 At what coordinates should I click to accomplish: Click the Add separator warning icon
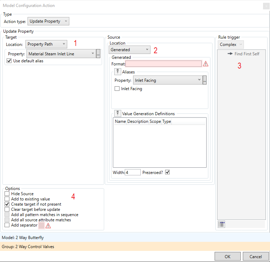click(x=48, y=225)
